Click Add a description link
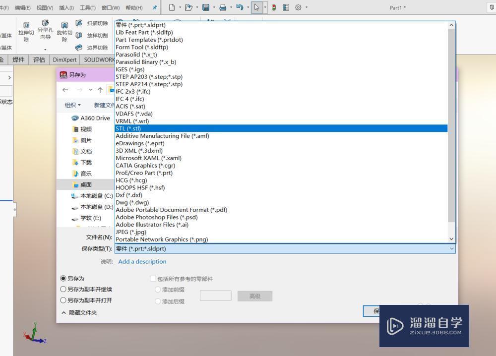The height and width of the screenshot is (356, 496). [x=142, y=261]
